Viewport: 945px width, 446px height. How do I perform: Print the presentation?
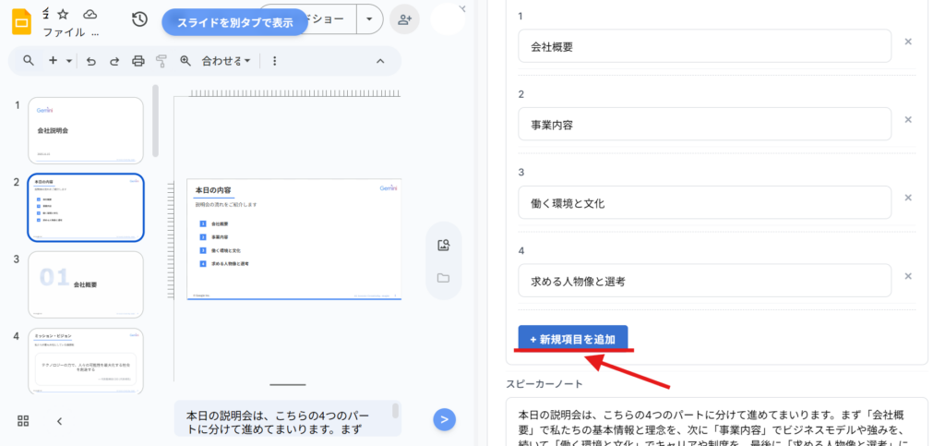click(x=138, y=61)
